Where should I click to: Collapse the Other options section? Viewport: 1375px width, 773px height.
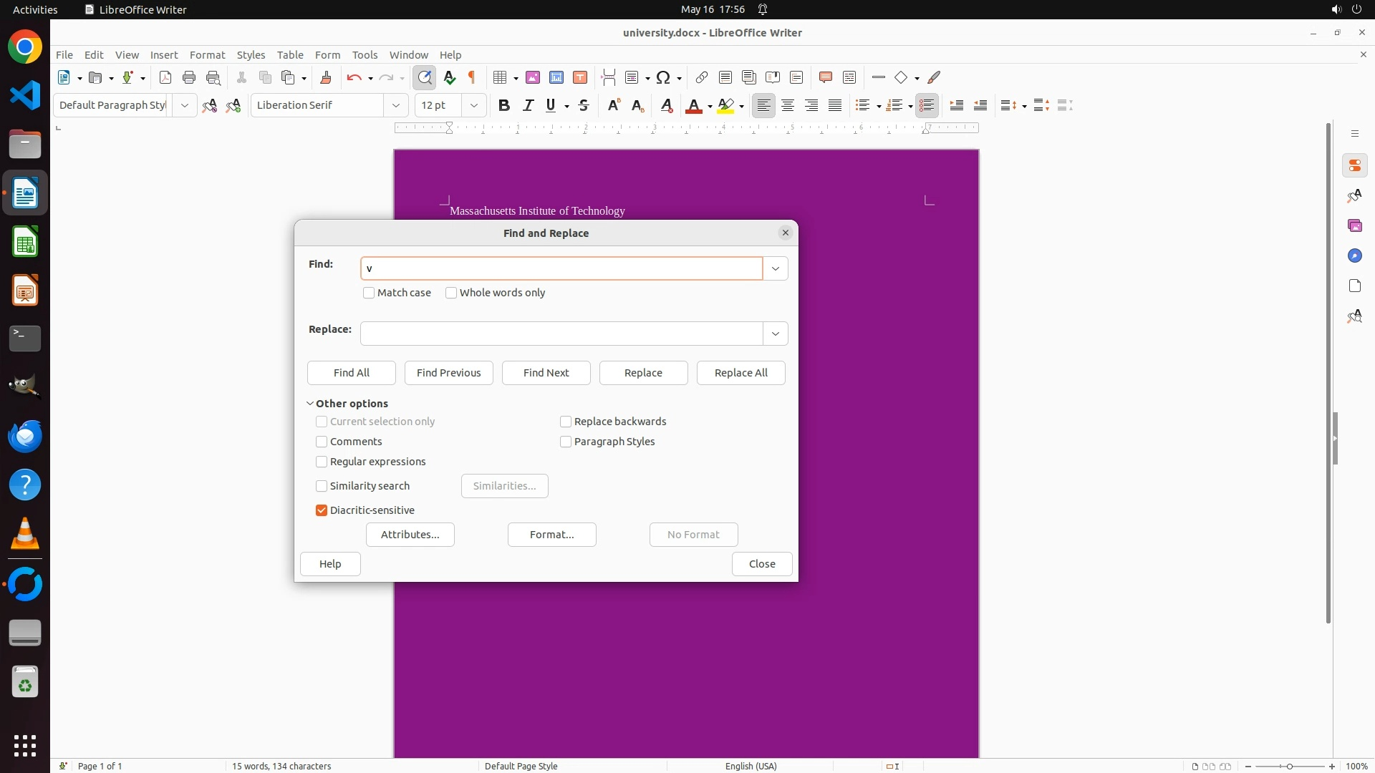[x=310, y=404]
